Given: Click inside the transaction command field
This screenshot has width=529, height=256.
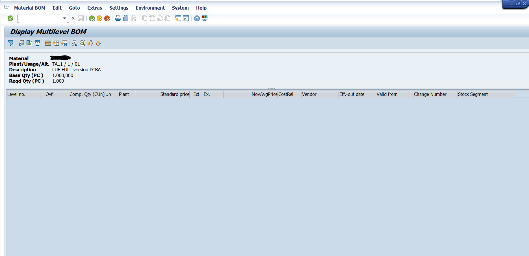Looking at the screenshot, I should (x=40, y=18).
